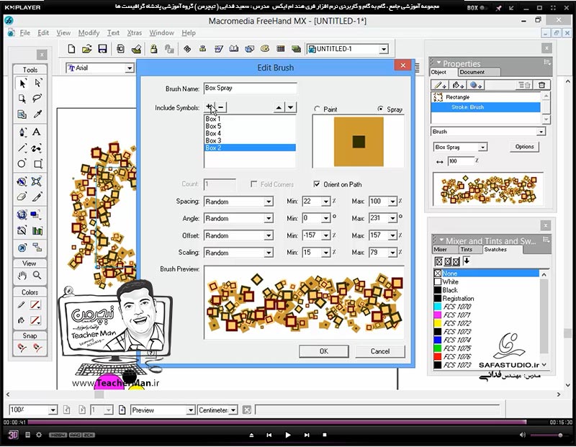Open the Offset type dropdown
This screenshot has width=576, height=447.
pyautogui.click(x=269, y=236)
